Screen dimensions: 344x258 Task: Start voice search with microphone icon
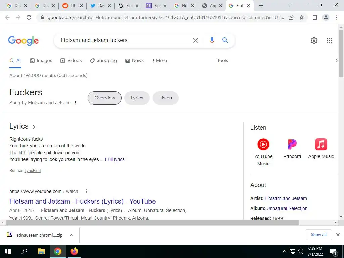pos(212,40)
